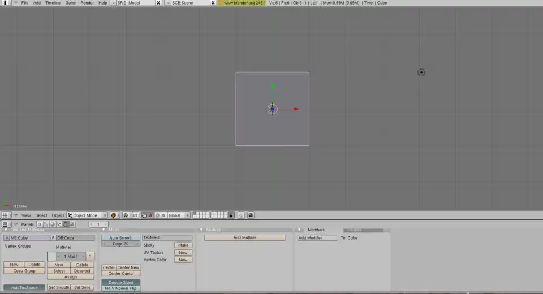Select the rotate manipulator circle icon
This screenshot has width=543, height=294.
[x=157, y=215]
